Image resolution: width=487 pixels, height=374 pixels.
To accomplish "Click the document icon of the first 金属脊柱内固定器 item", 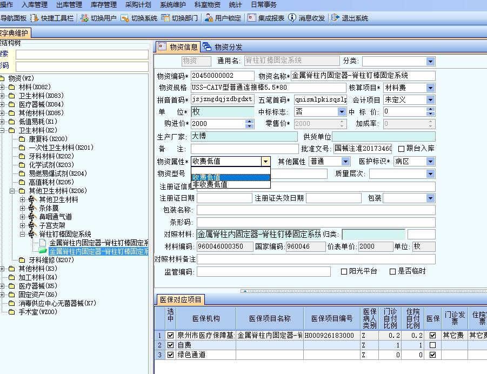I will [x=43, y=243].
